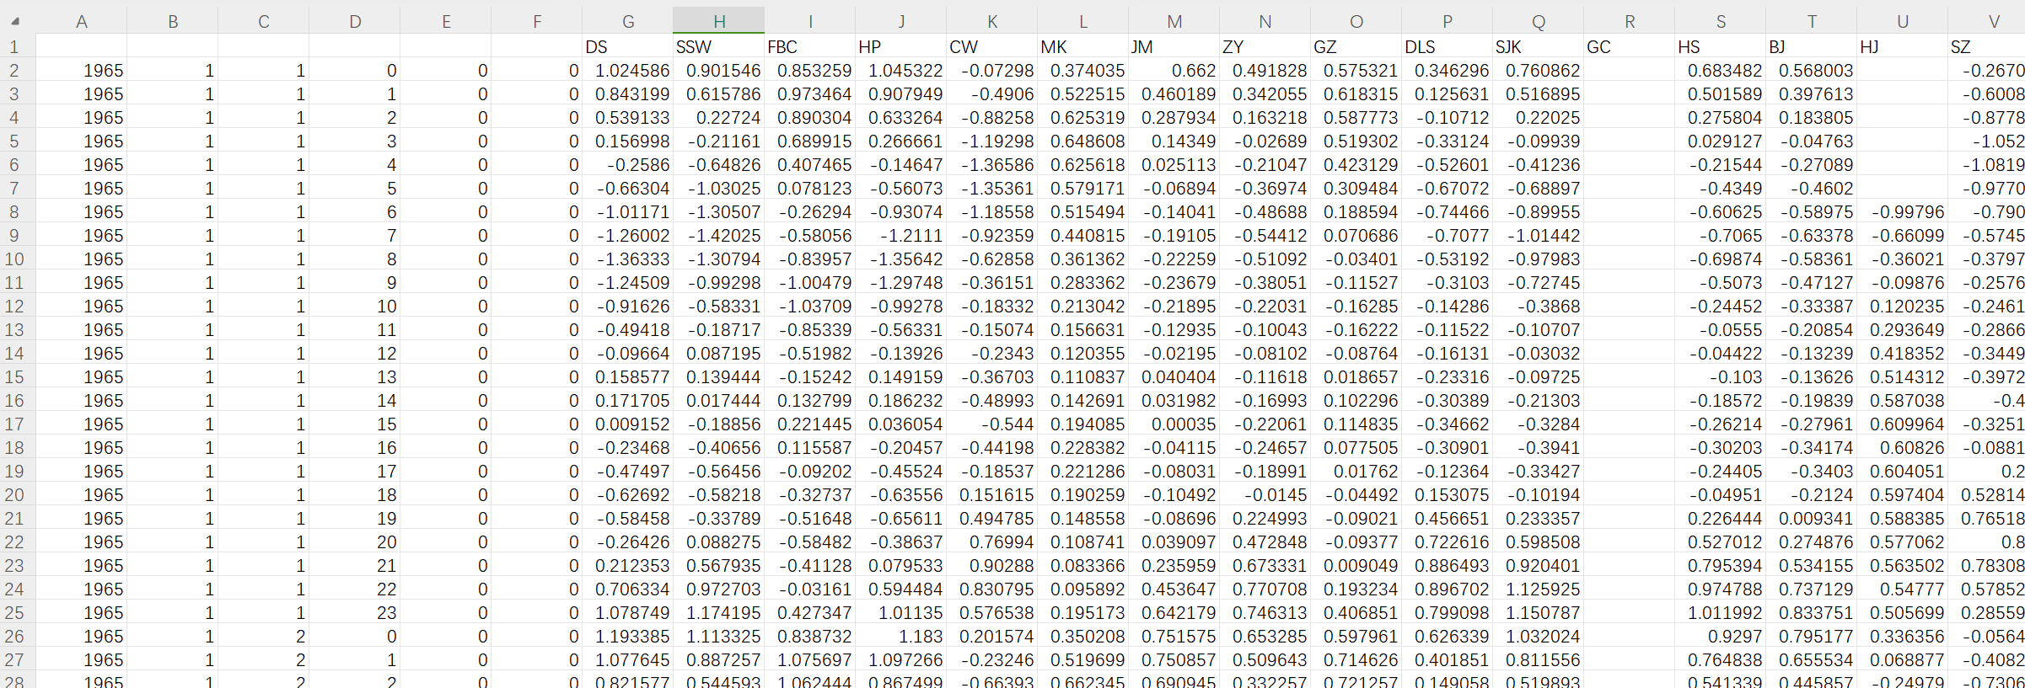Click cell S26 showing 0.9297

[1720, 637]
